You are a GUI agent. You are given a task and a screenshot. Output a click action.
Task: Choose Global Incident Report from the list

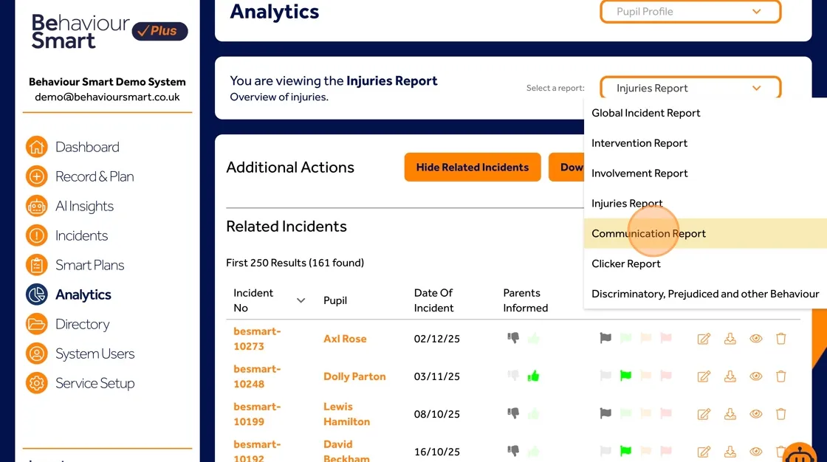[645, 113]
